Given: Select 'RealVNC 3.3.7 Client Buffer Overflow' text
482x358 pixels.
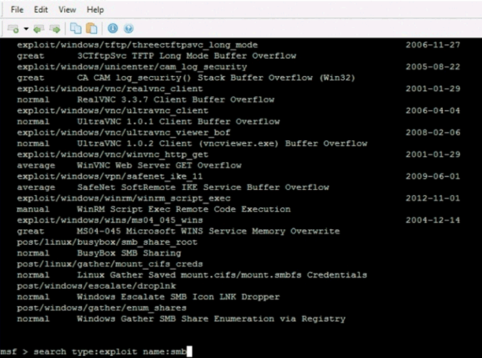Looking at the screenshot, I should coord(175,99).
